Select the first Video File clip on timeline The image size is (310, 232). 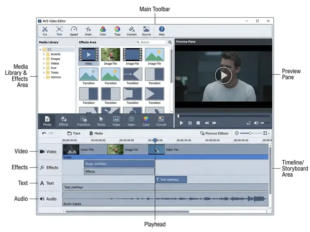[85, 150]
